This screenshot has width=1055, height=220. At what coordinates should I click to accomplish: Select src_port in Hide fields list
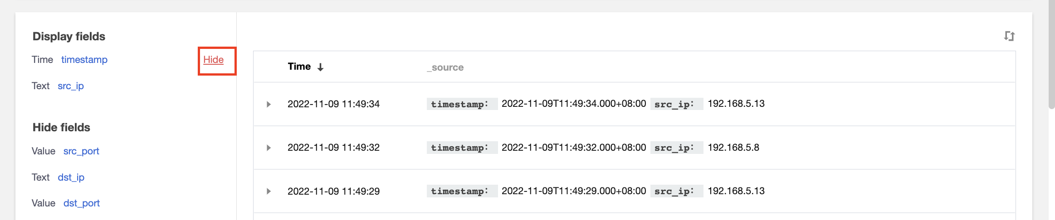point(81,151)
